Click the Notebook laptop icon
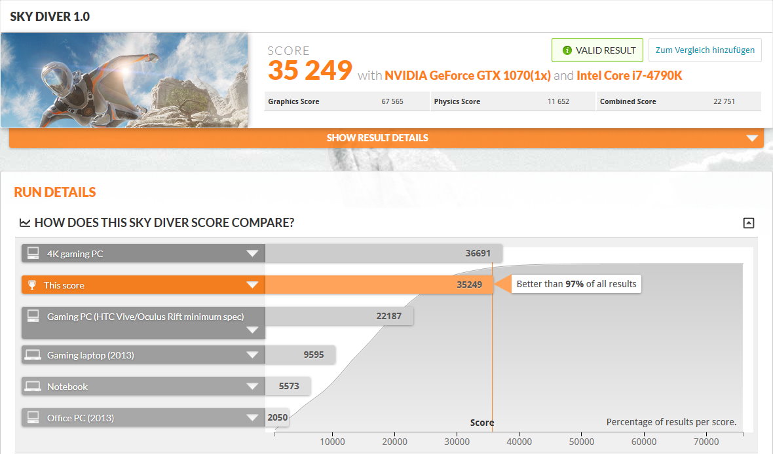Screen dimensions: 773x454 pyautogui.click(x=32, y=387)
